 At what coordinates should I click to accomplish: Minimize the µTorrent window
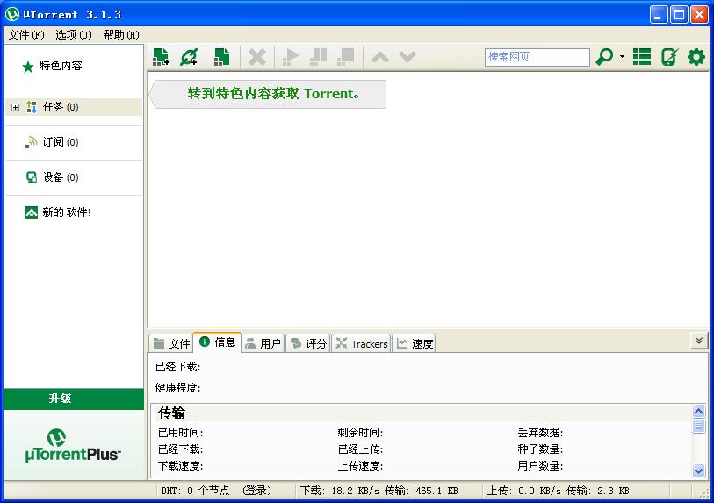(658, 15)
